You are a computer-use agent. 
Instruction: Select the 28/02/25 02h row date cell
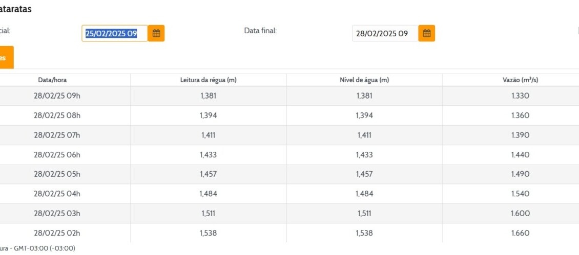[57, 233]
